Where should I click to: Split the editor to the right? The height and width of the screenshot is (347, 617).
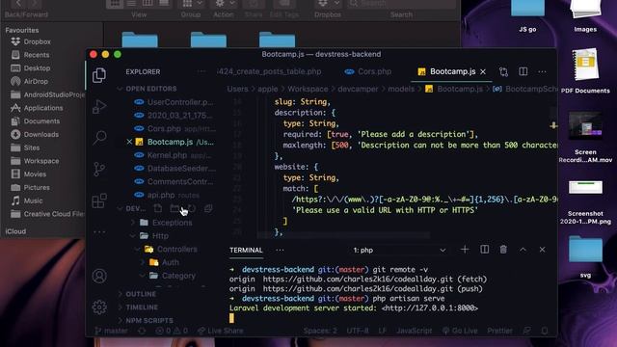click(x=523, y=71)
